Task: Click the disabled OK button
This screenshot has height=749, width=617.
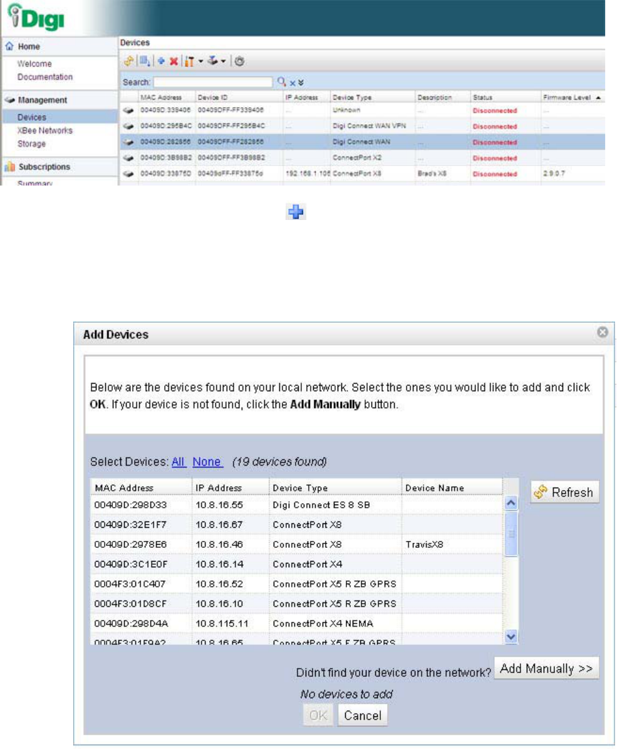Action: point(318,716)
